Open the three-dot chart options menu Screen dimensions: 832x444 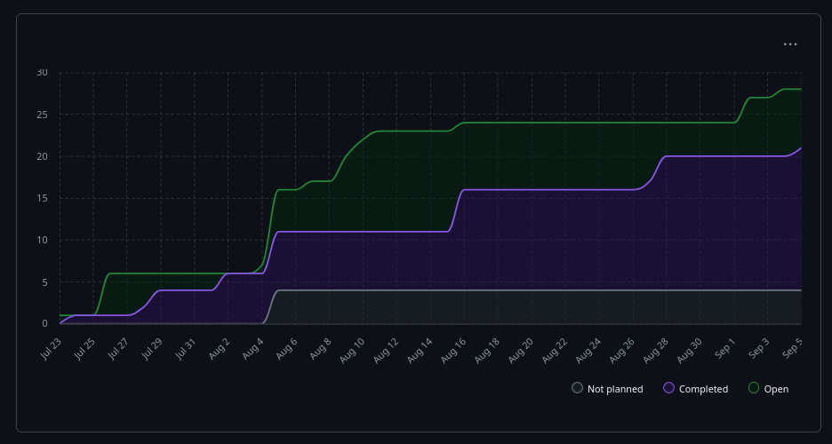(789, 44)
